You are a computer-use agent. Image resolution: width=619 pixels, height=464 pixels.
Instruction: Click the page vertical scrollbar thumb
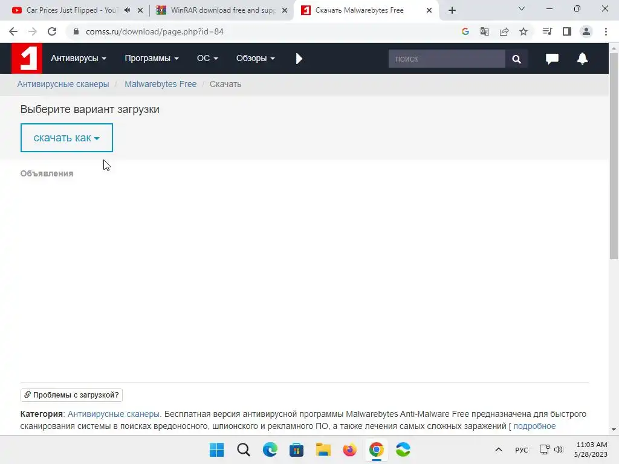pos(614,156)
